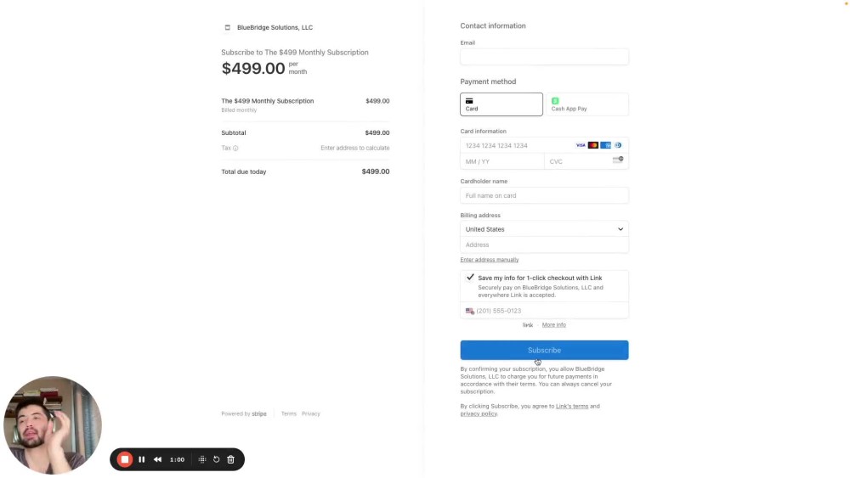Rewind the recording
This screenshot has width=850, height=478.
click(x=157, y=459)
